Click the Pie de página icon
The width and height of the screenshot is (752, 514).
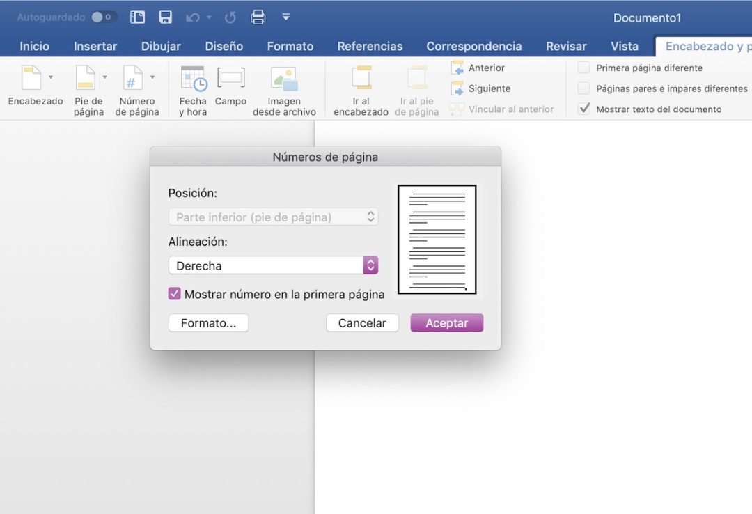86,78
